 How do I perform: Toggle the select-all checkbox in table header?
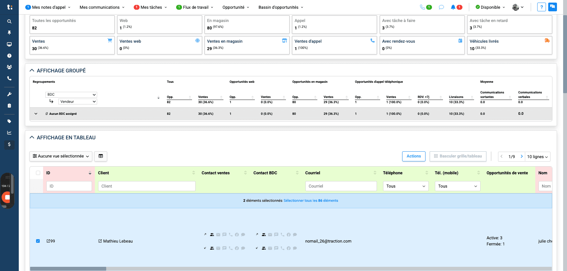[x=38, y=173]
